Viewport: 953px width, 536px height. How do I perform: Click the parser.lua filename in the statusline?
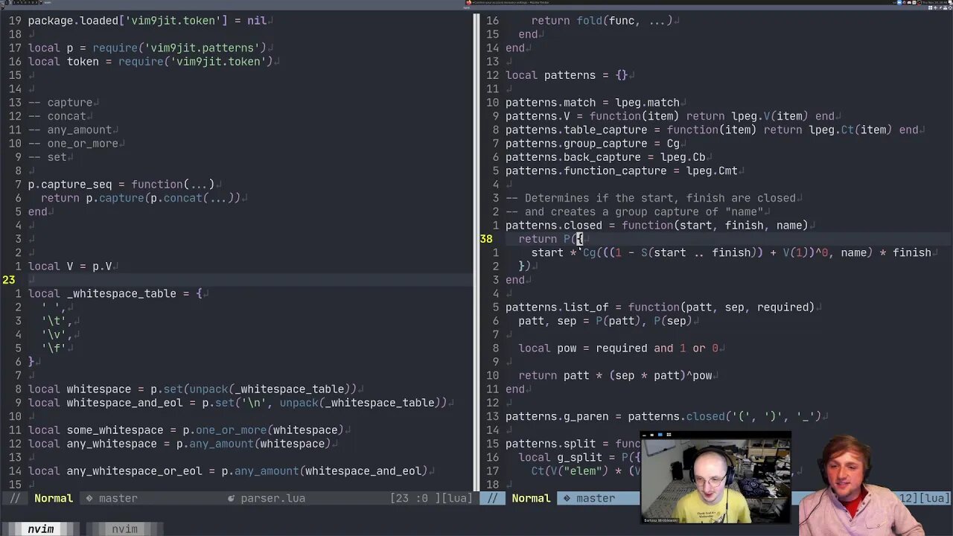(x=272, y=498)
